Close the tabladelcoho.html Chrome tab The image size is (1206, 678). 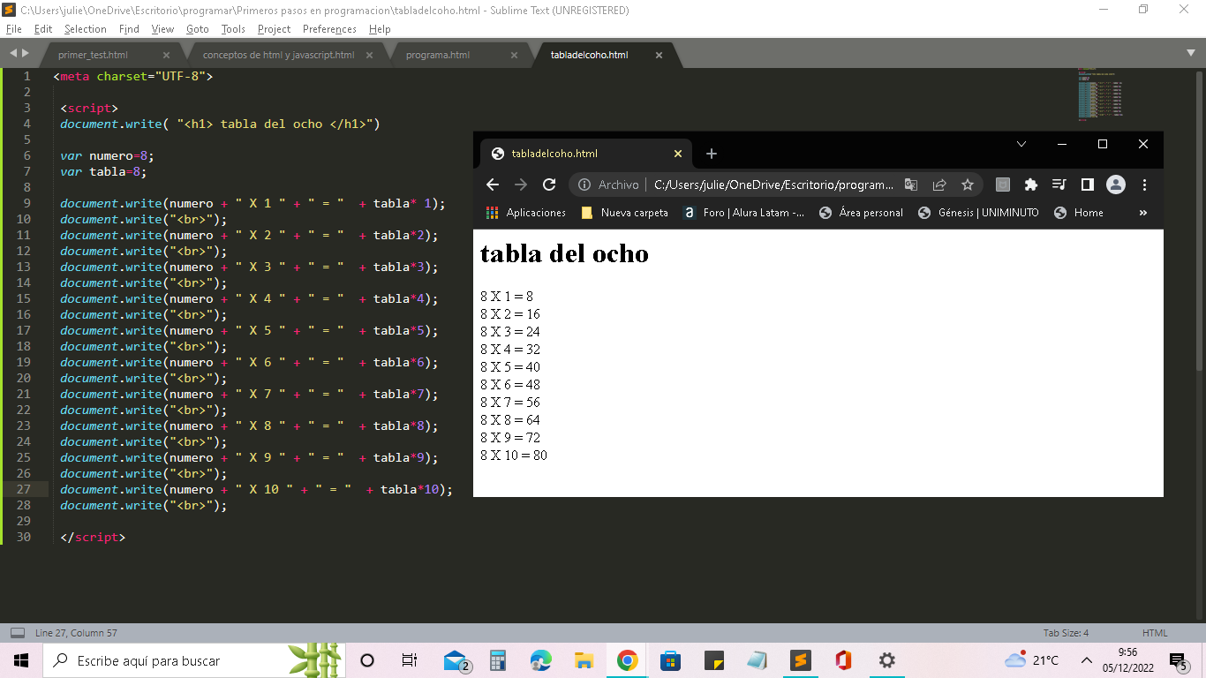pyautogui.click(x=678, y=154)
